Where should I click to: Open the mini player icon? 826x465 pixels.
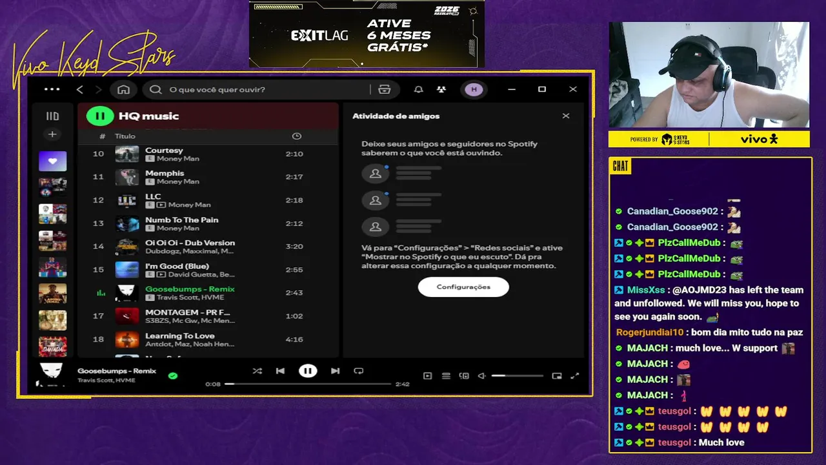coord(557,376)
